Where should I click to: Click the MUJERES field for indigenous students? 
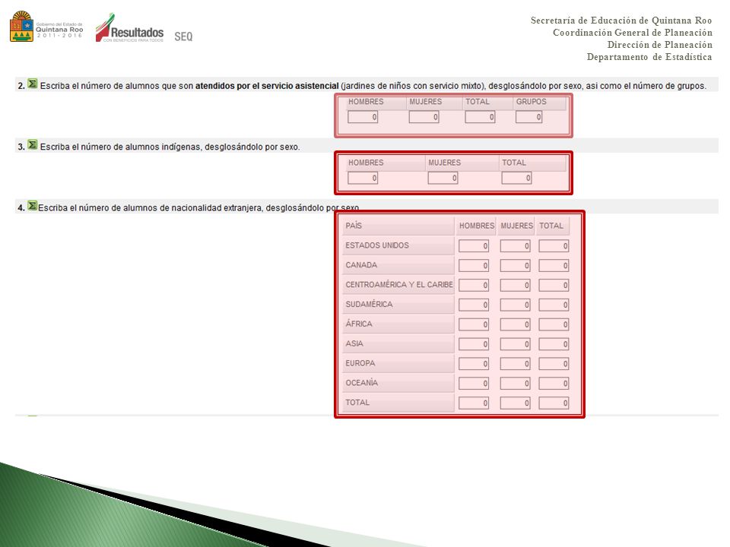click(x=443, y=178)
